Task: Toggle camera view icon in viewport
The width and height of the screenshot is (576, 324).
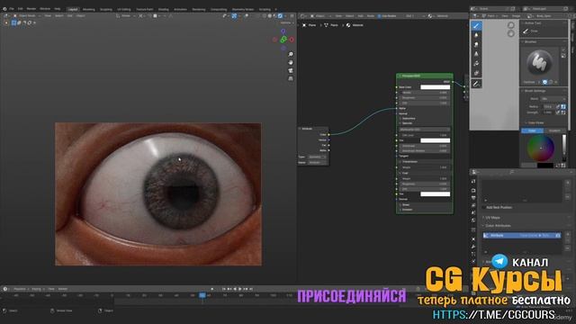Action: pyautogui.click(x=291, y=70)
